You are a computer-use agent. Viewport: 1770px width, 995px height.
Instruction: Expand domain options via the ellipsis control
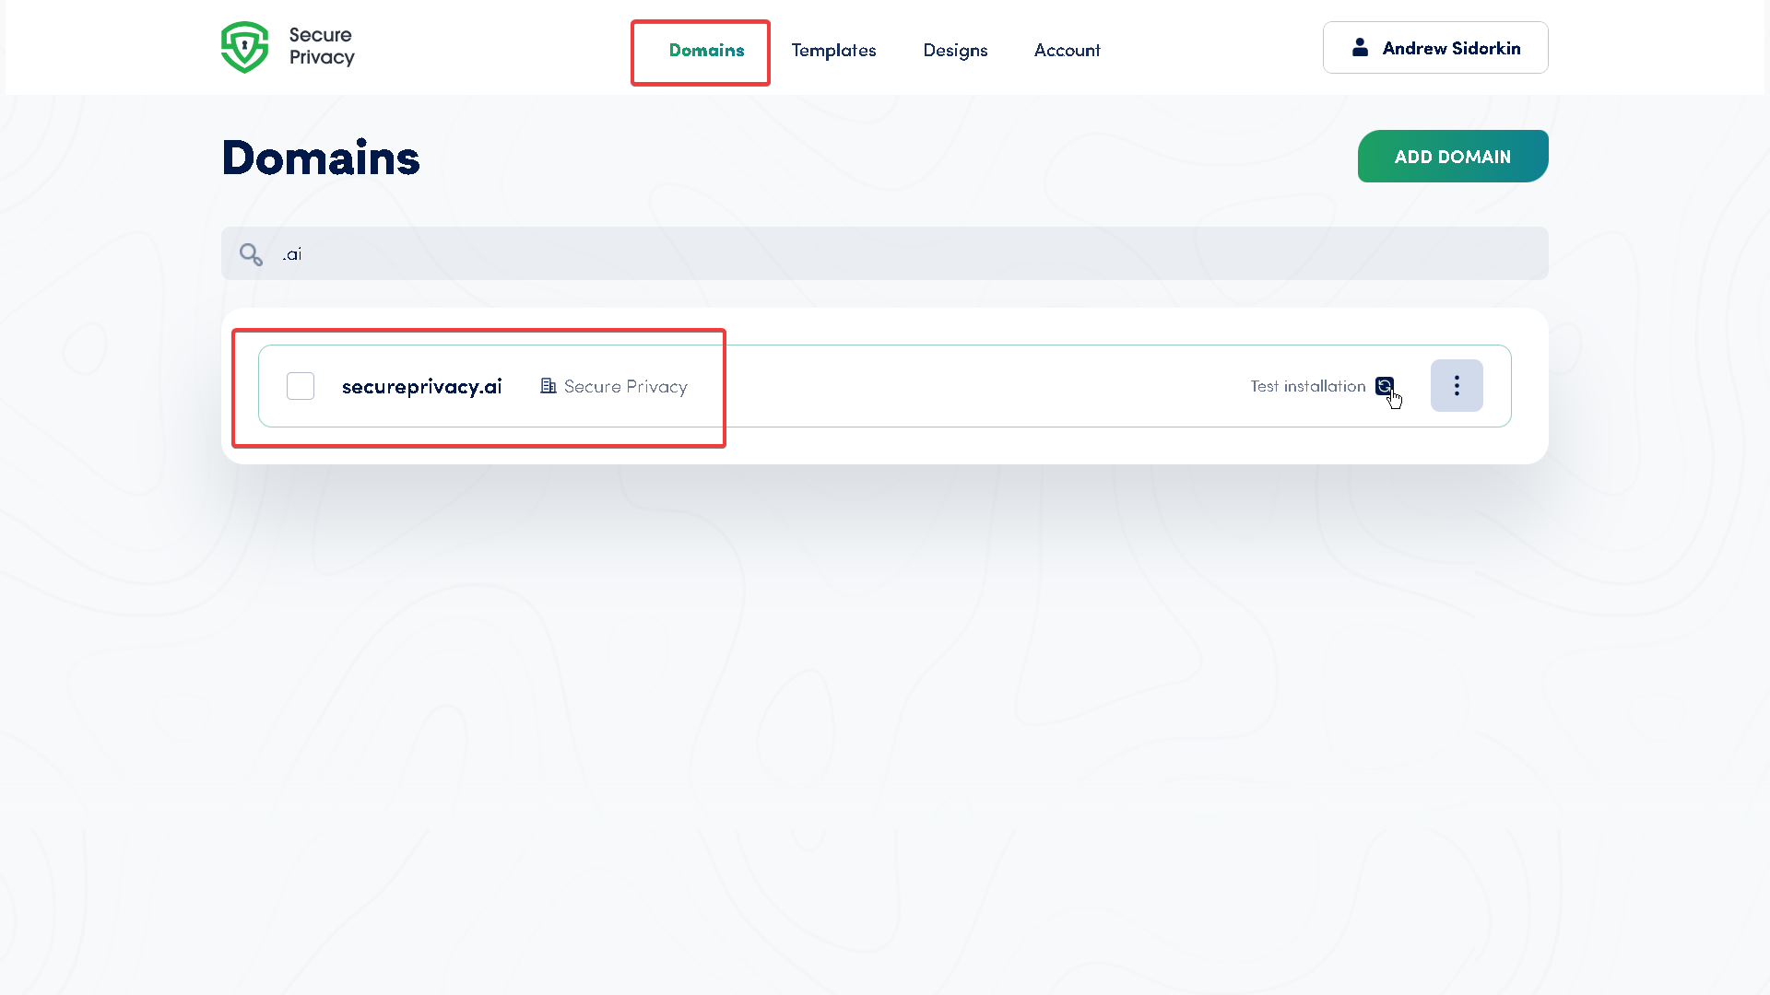click(x=1457, y=385)
